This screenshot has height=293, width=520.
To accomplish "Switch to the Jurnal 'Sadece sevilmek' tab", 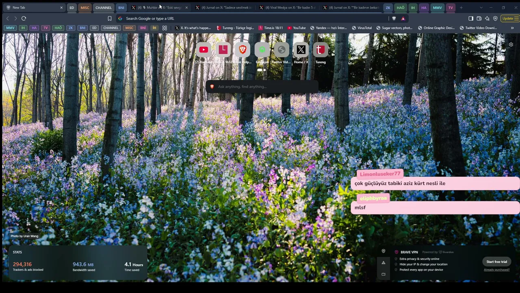I will point(223,8).
